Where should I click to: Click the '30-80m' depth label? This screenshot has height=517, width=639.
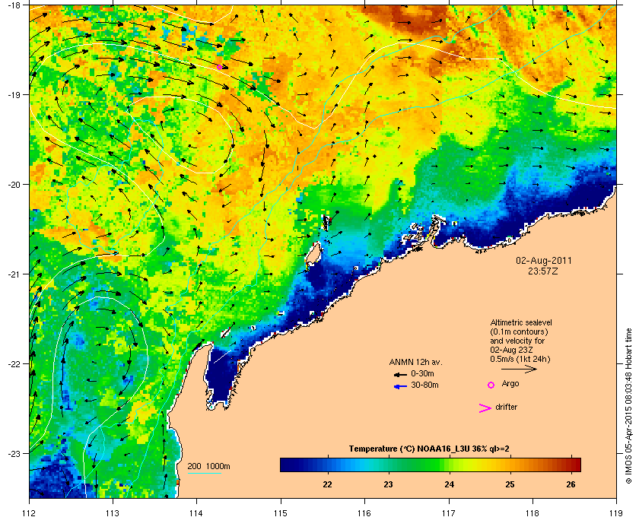(424, 385)
